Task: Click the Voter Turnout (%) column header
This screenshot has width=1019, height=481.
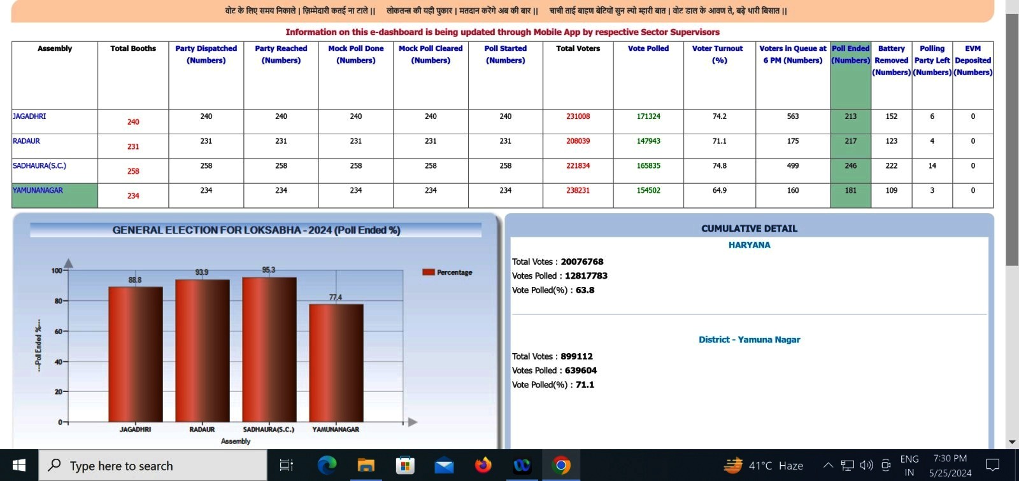Action: 718,54
